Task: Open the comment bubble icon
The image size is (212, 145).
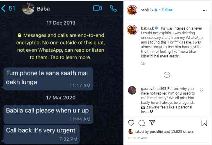Action: 141,123
